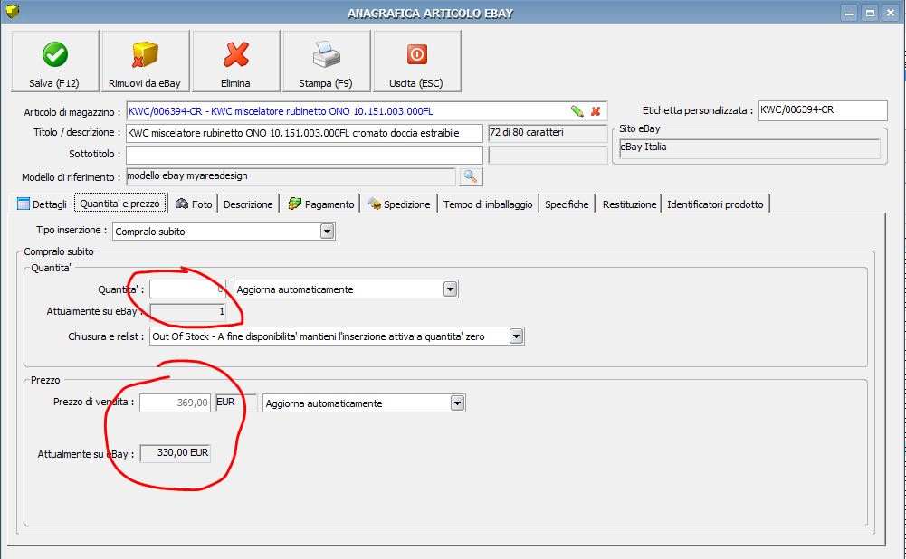Open the quantity Aggiorna automaticamente dropdown
Viewport: 906px width, 559px height.
(x=450, y=289)
